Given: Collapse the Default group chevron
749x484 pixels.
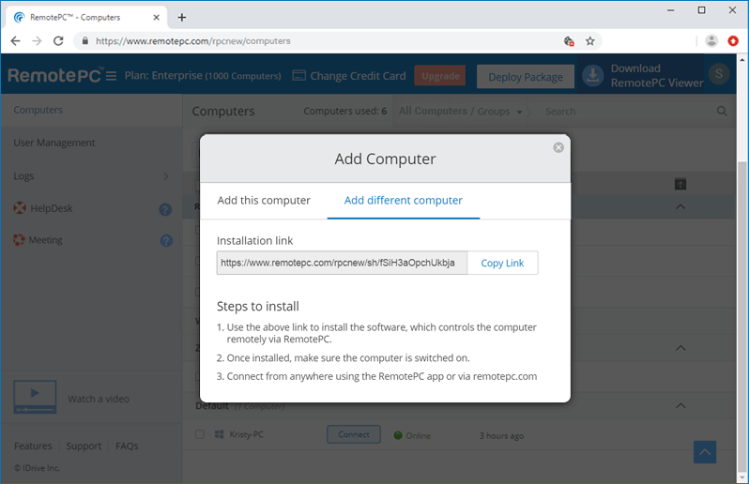Looking at the screenshot, I should tap(680, 406).
